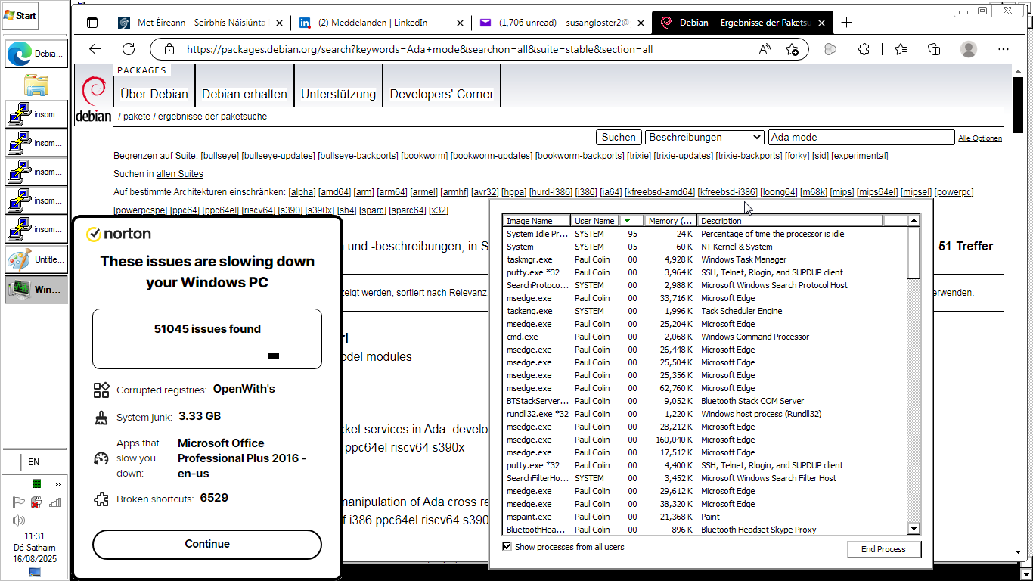Screen dimensions: 1033x581
Task: Open Edge profile avatar
Action: click(968, 49)
